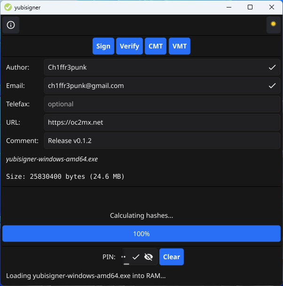Confirm PIN with the checkmark icon
This screenshot has height=286, width=283.
click(x=136, y=257)
